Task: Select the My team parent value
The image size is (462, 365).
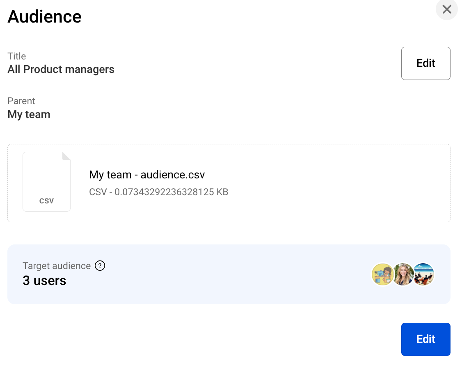Action: click(x=29, y=114)
